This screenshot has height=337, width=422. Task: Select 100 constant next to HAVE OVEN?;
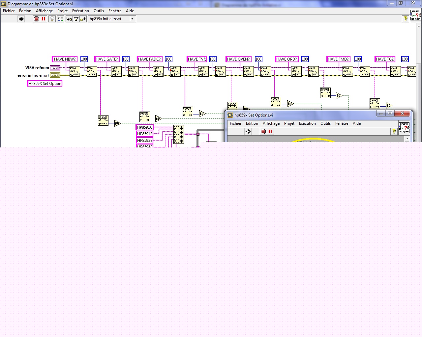pos(258,59)
